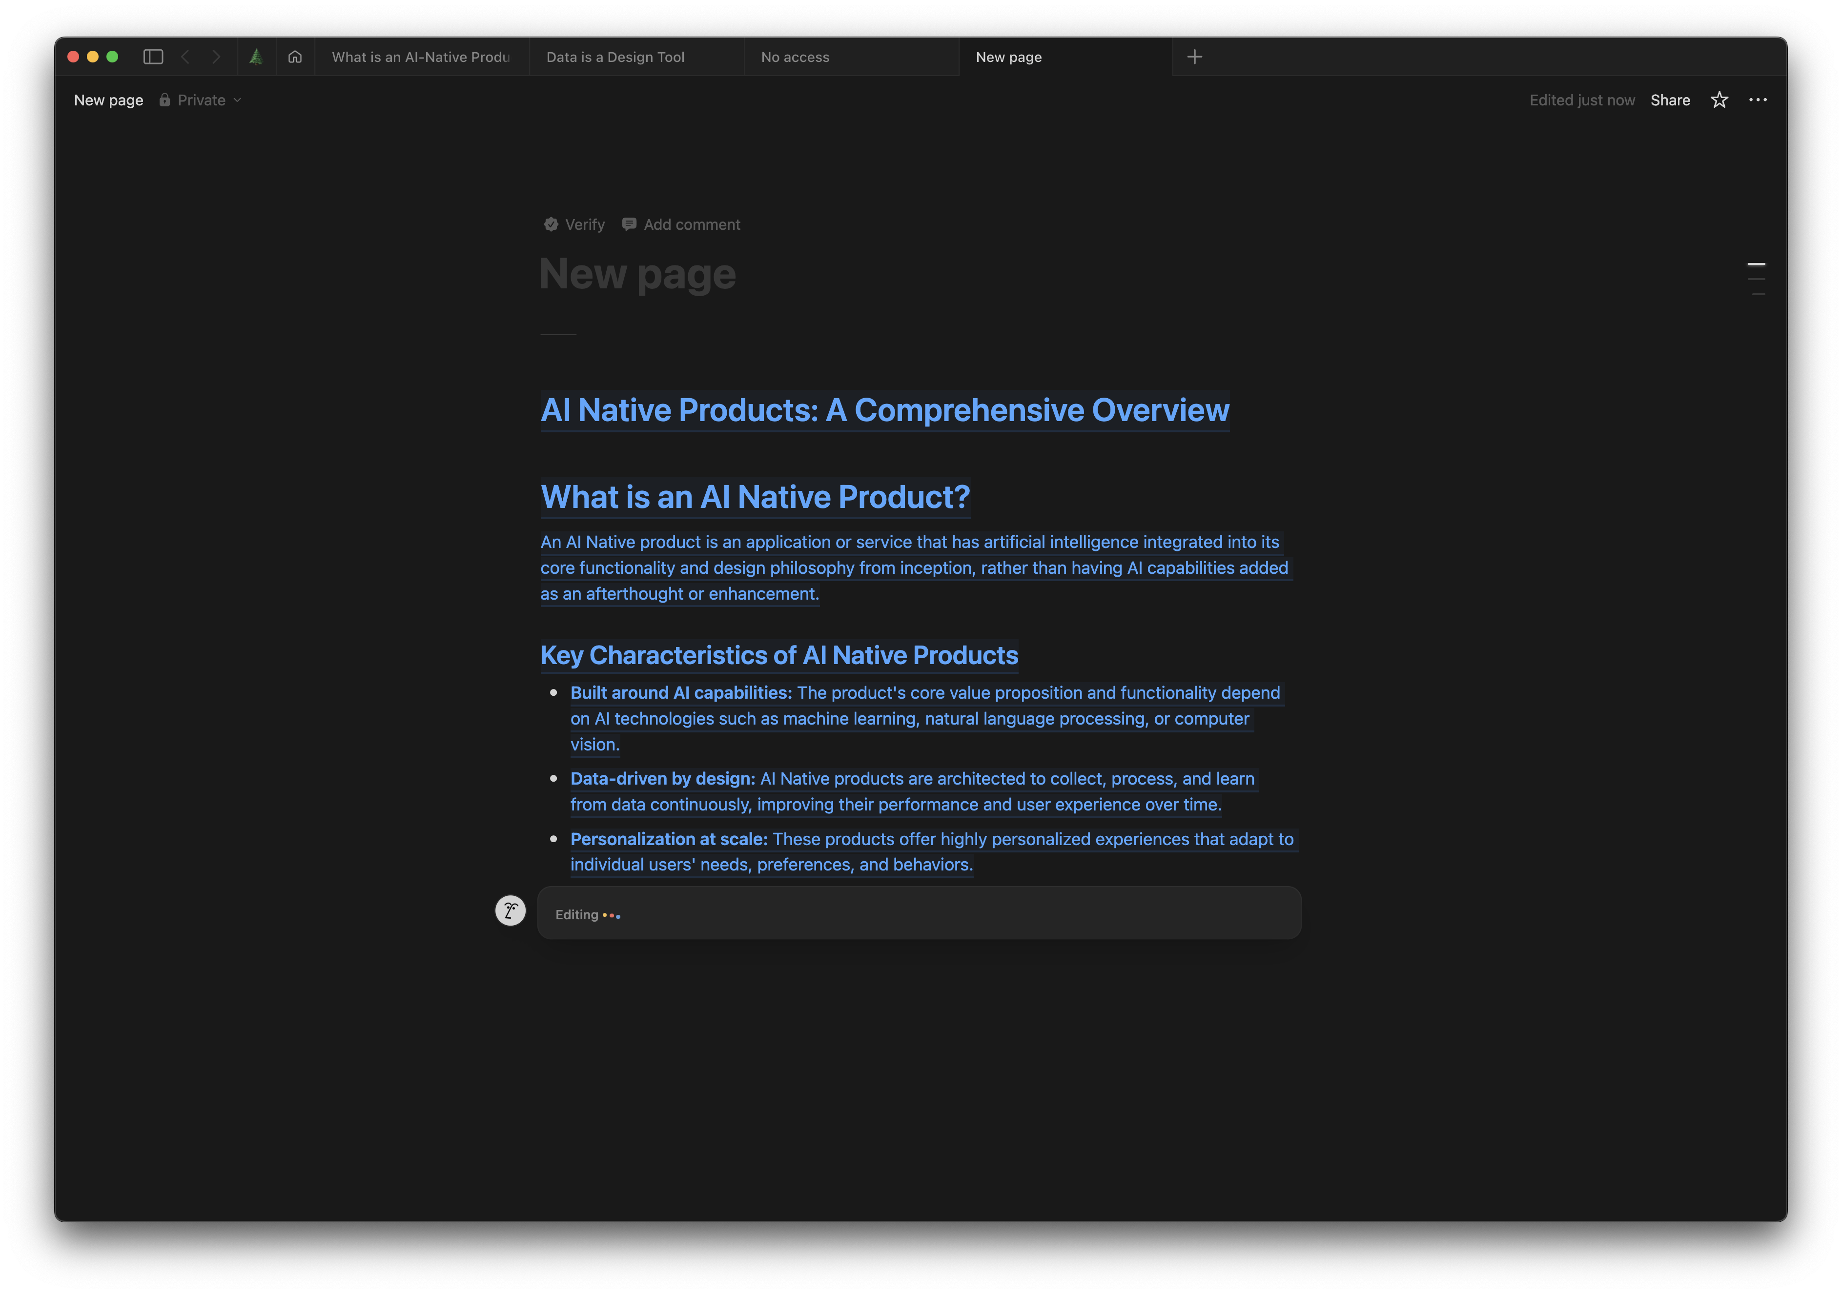1842x1294 pixels.
Task: Open the Private visibility dropdown
Action: coord(238,100)
